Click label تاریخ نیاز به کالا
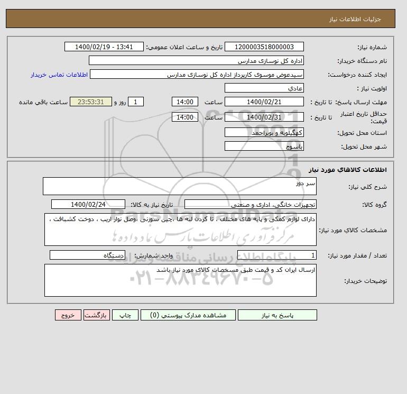Screen dimensions: 407x394 [152, 205]
